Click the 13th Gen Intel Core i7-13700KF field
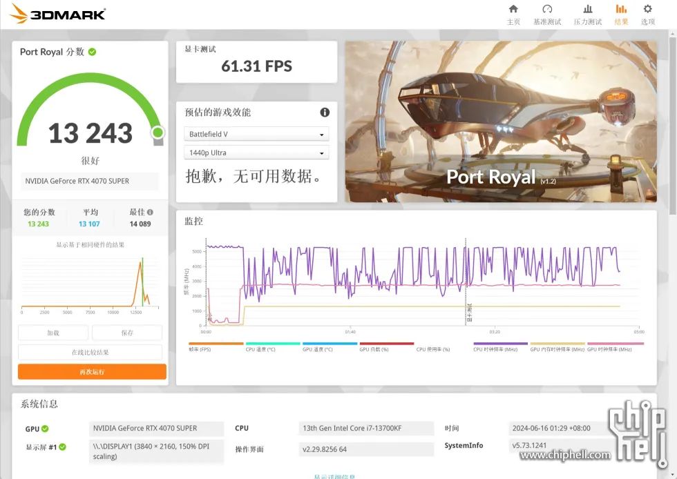Viewport: 677px width, 479px height. (x=366, y=428)
